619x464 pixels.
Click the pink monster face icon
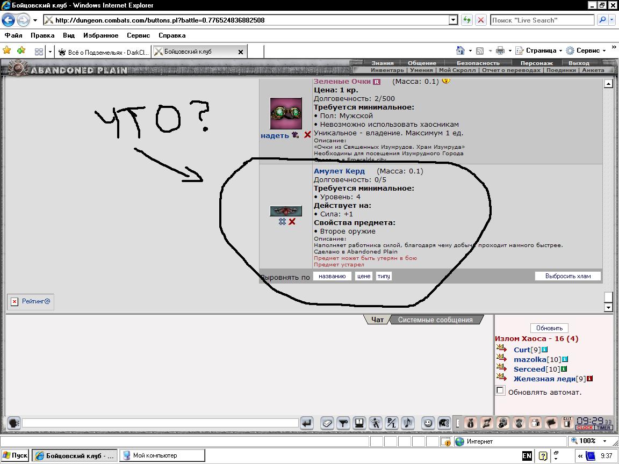pyautogui.click(x=519, y=423)
